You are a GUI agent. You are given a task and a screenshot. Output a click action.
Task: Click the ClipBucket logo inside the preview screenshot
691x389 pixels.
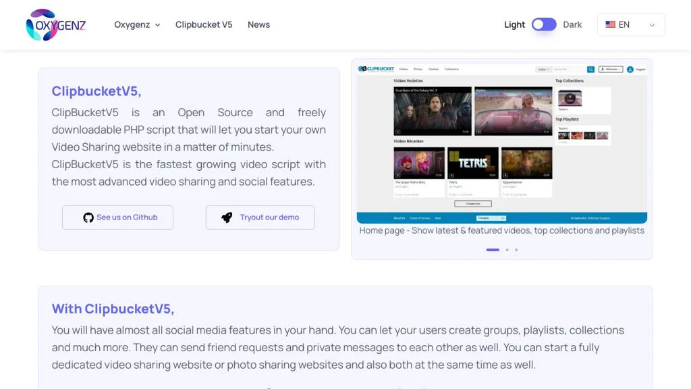click(377, 69)
